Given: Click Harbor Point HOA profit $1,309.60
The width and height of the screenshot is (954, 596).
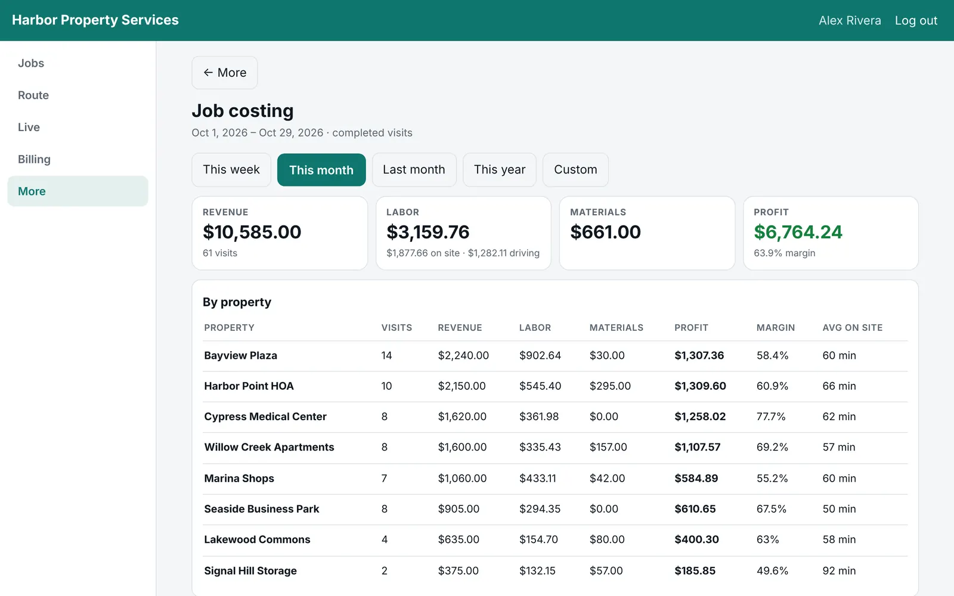Looking at the screenshot, I should [700, 386].
